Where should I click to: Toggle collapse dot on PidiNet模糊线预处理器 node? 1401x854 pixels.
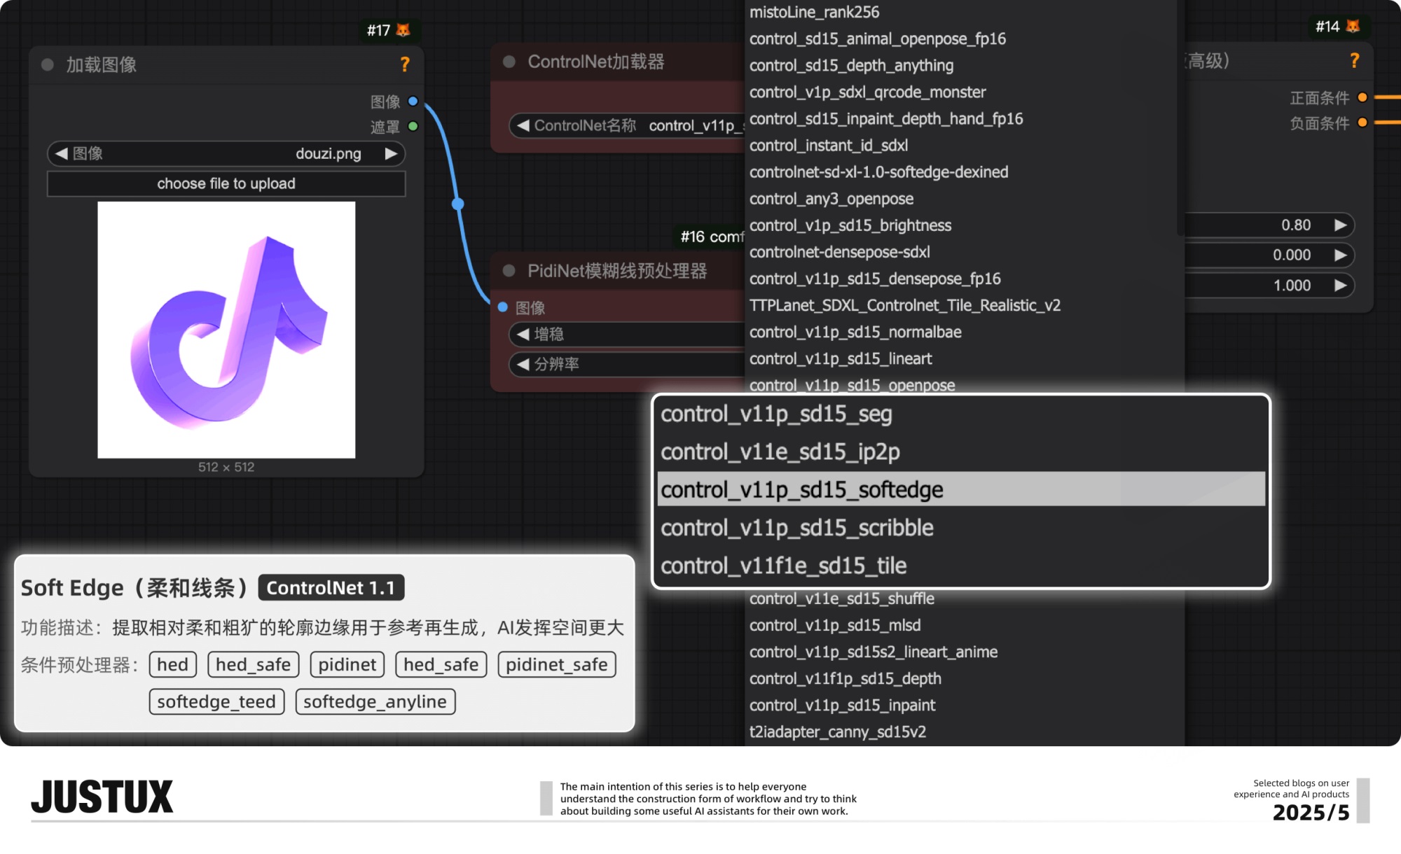[x=509, y=271]
